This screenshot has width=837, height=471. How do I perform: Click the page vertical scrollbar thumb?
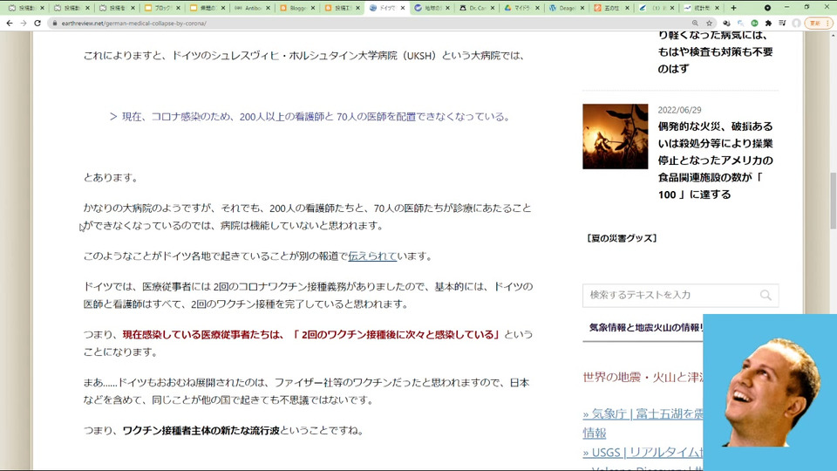pyautogui.click(x=833, y=201)
